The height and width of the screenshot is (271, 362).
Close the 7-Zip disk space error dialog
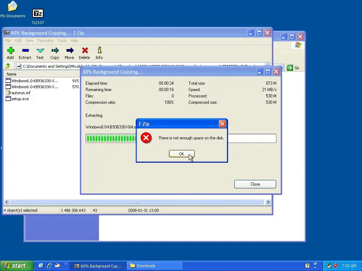pos(222,124)
